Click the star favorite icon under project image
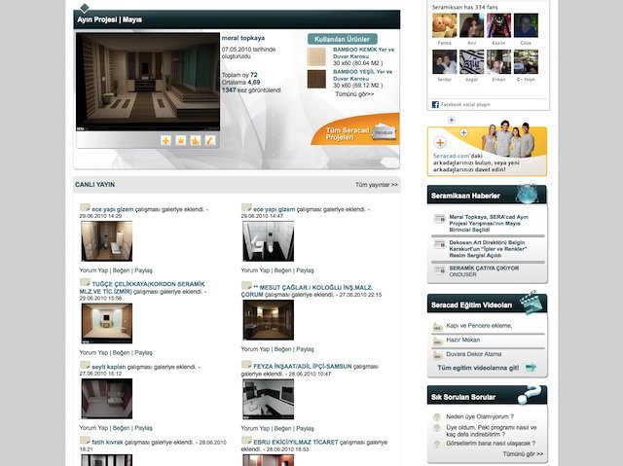The width and height of the screenshot is (623, 466). pyautogui.click(x=180, y=140)
